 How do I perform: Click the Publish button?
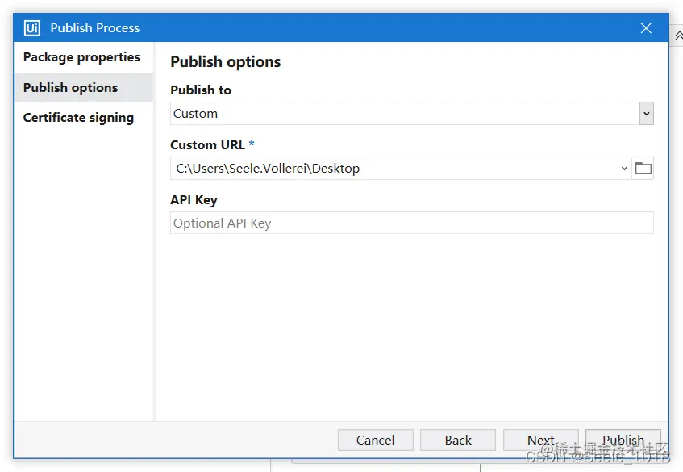pos(623,441)
